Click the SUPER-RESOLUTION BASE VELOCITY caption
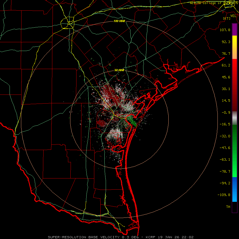Viewport: 239px width, 239px height. click(x=121, y=237)
